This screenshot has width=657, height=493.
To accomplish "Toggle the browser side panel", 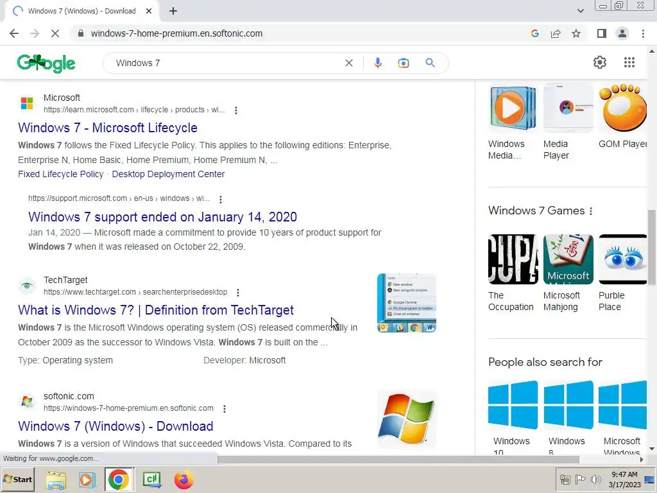I will click(x=602, y=33).
